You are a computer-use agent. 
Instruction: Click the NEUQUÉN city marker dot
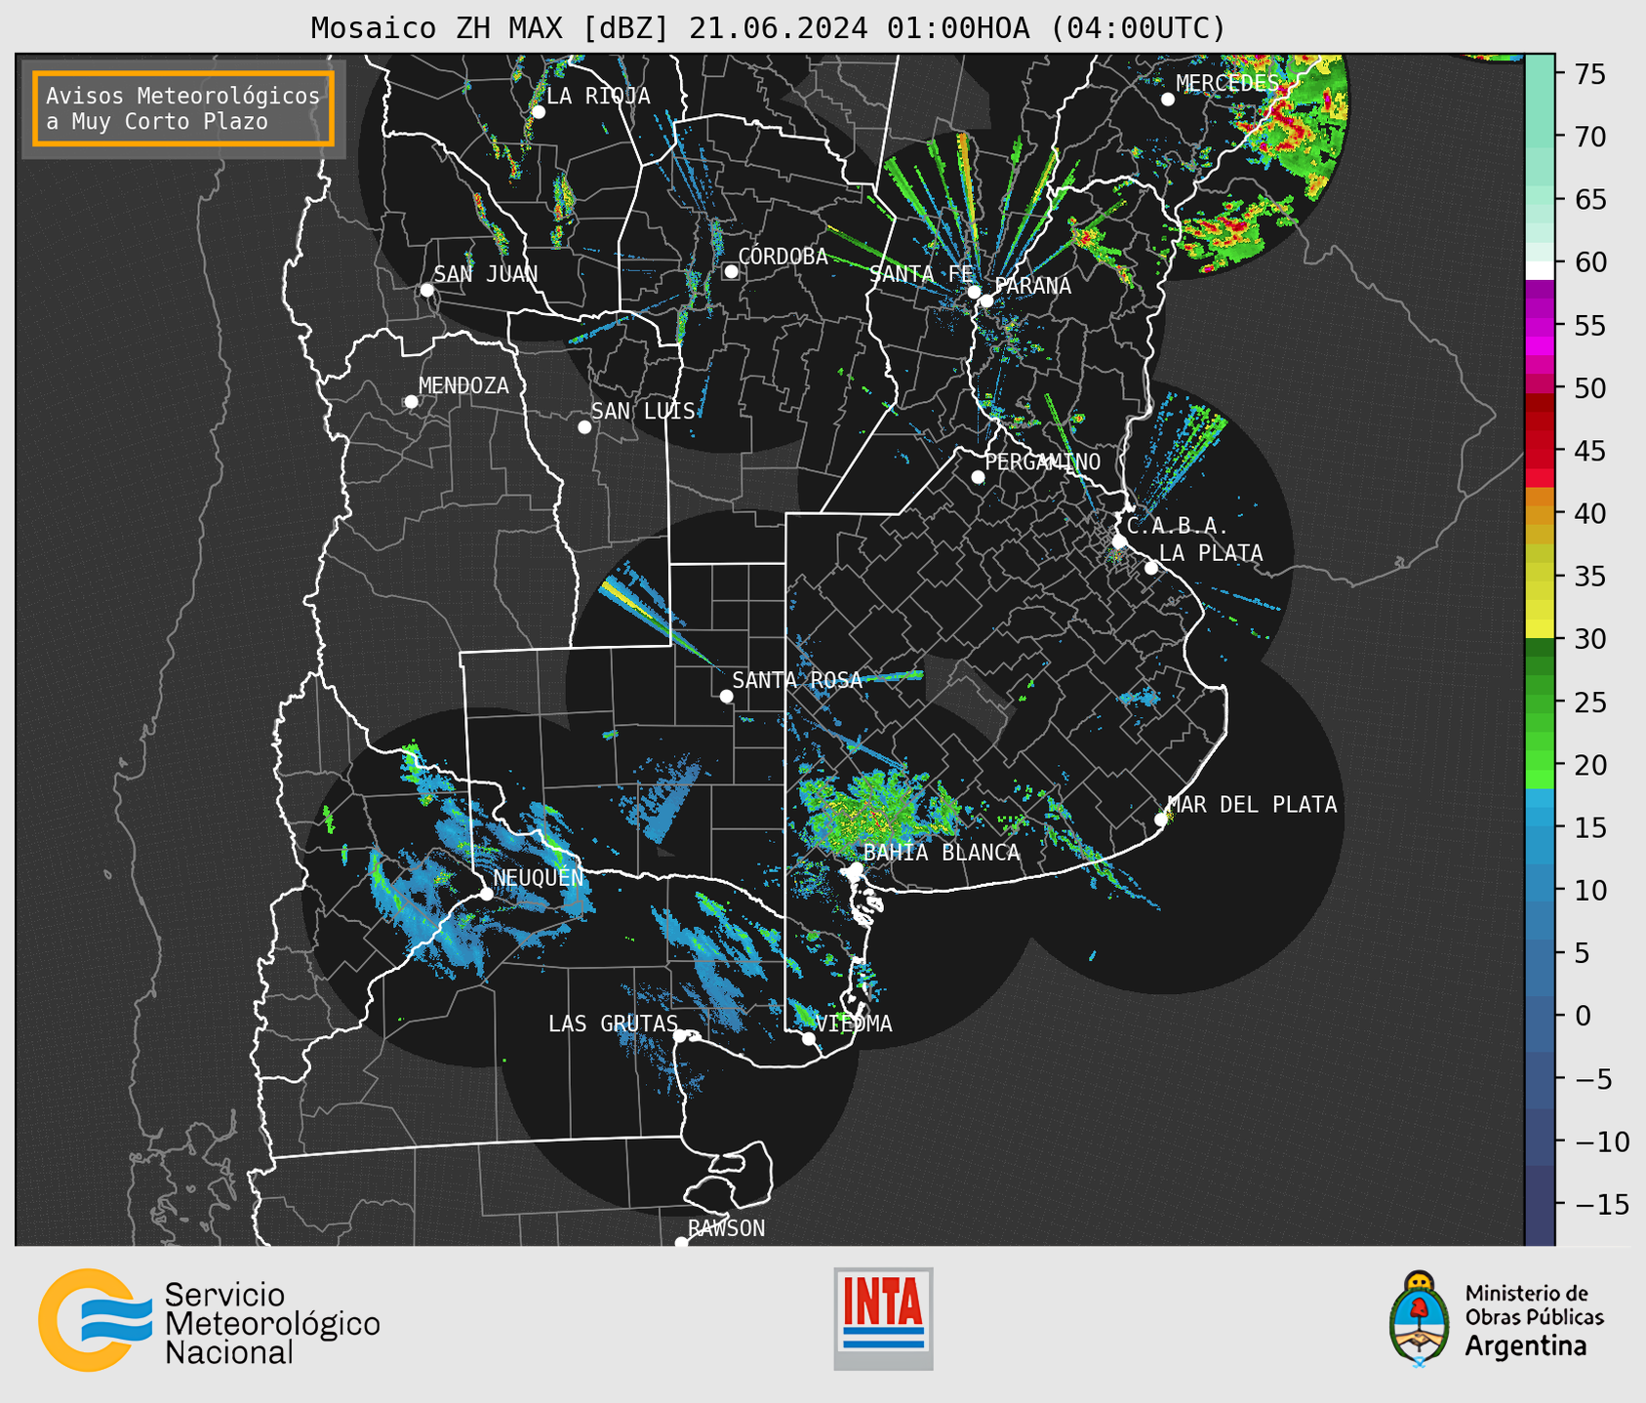coord(486,894)
